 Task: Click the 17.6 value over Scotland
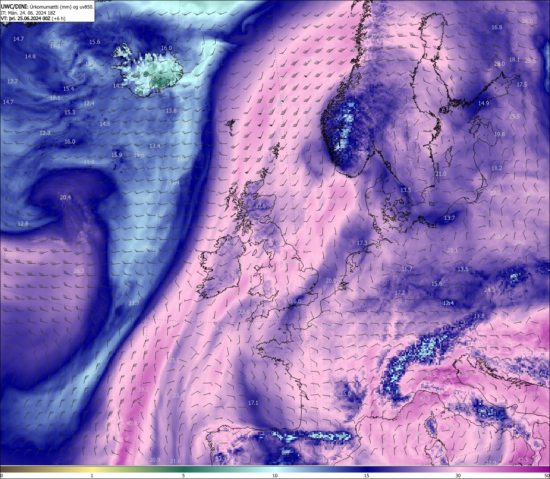[260, 206]
